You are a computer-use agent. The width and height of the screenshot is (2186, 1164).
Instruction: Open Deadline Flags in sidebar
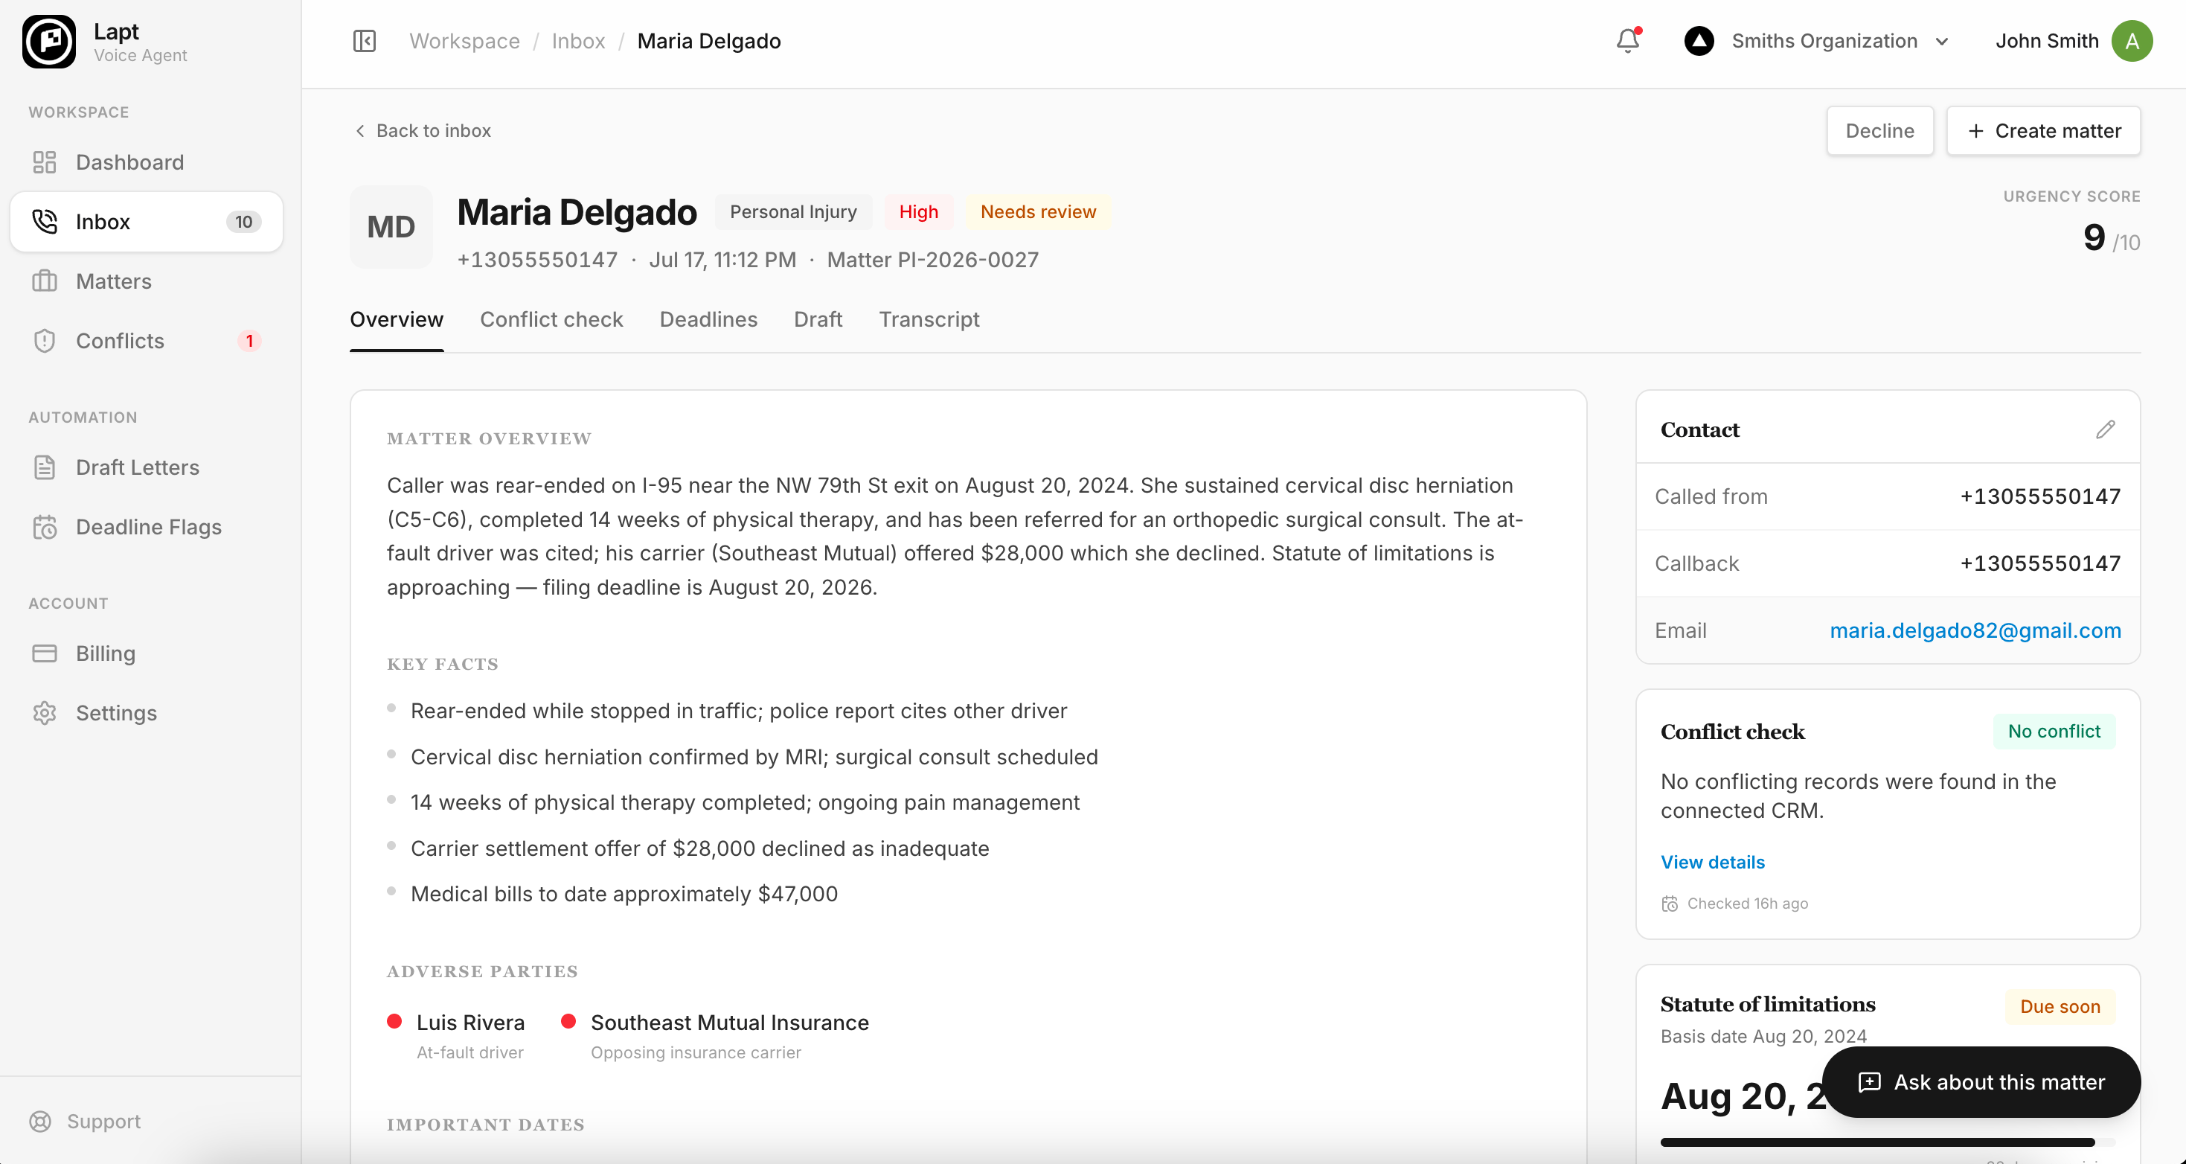coord(146,526)
